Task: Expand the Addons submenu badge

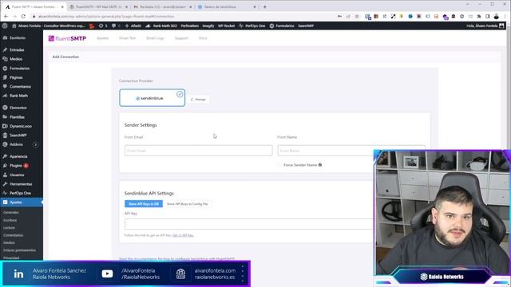Action: point(35,144)
